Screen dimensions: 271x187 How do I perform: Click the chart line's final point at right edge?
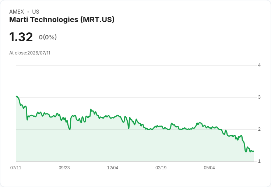coord(253,151)
